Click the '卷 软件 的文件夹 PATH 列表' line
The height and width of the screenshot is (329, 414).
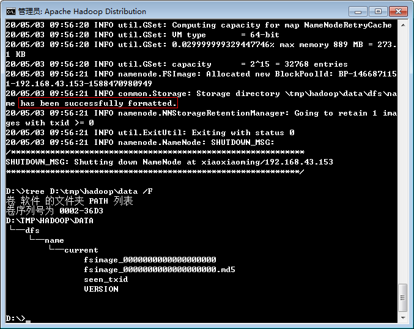coord(70,201)
